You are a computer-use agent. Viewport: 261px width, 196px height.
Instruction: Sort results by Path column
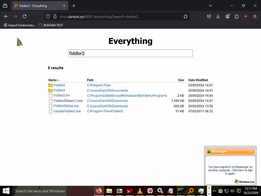[90, 80]
